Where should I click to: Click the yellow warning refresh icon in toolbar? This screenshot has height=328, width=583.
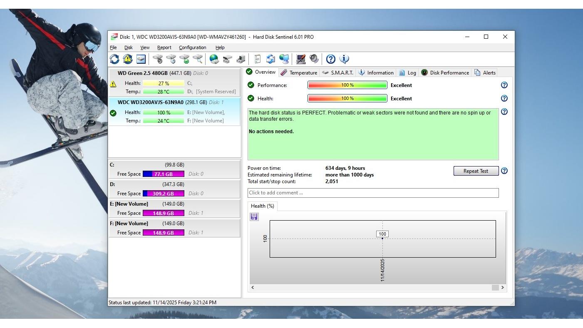tap(127, 59)
